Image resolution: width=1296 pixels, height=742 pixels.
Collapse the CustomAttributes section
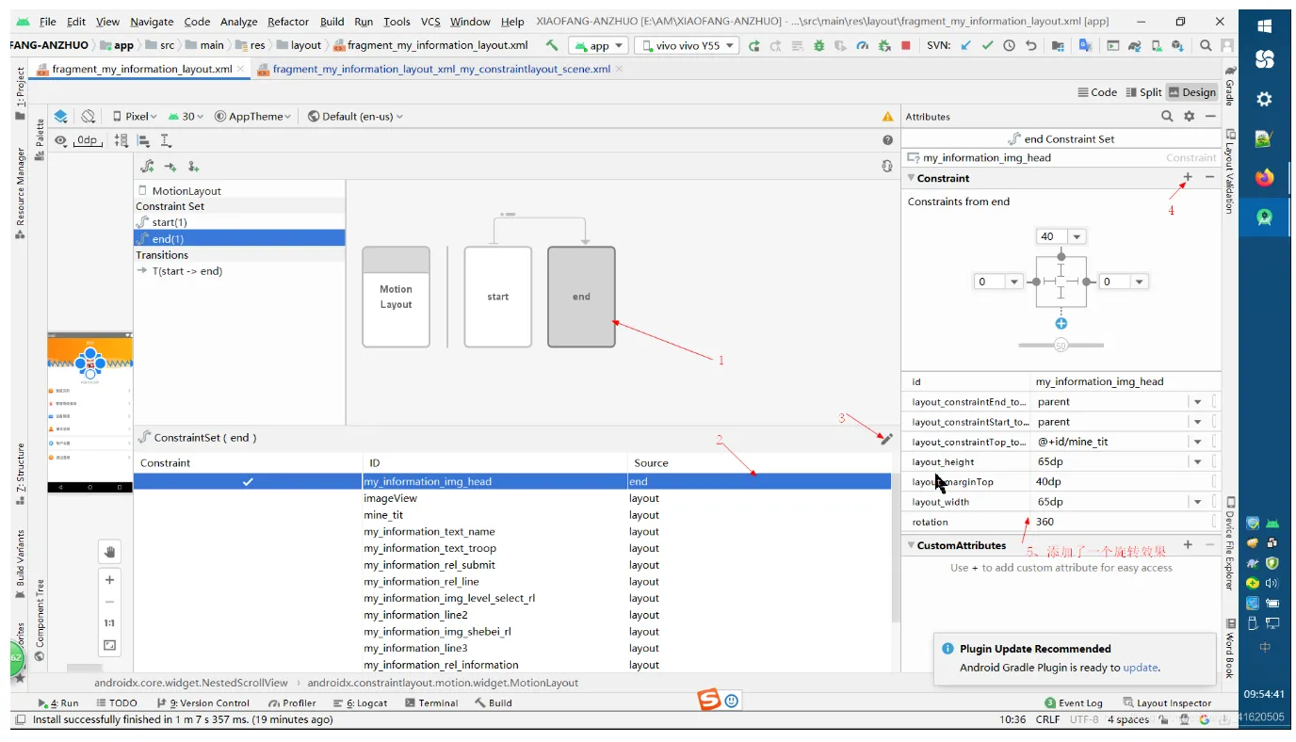coord(911,545)
